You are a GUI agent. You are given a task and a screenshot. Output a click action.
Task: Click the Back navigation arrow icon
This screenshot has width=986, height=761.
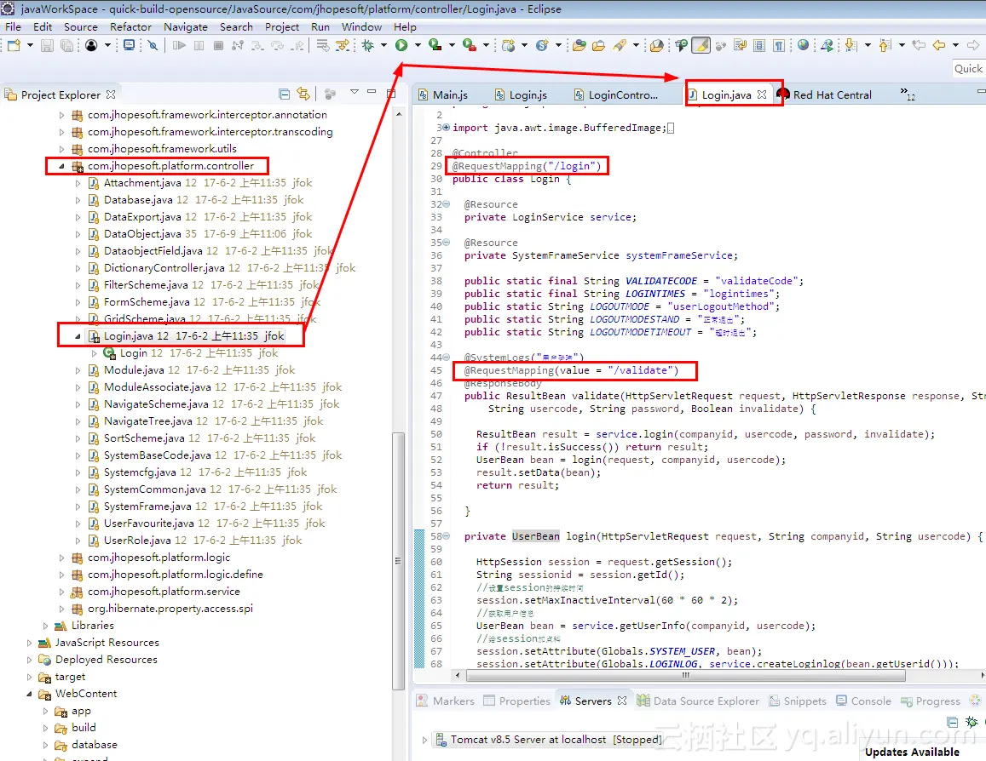click(x=939, y=45)
